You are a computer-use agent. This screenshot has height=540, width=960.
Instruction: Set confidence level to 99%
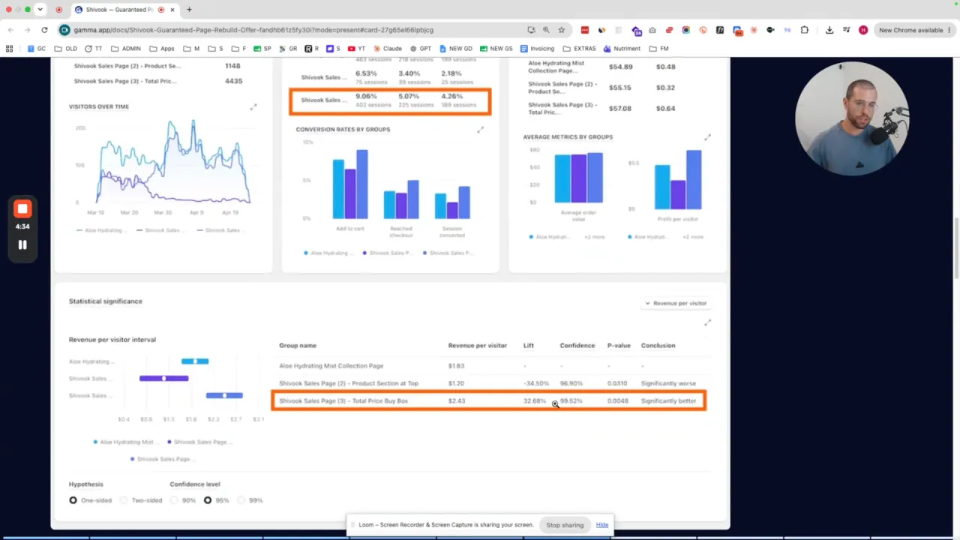pos(250,500)
